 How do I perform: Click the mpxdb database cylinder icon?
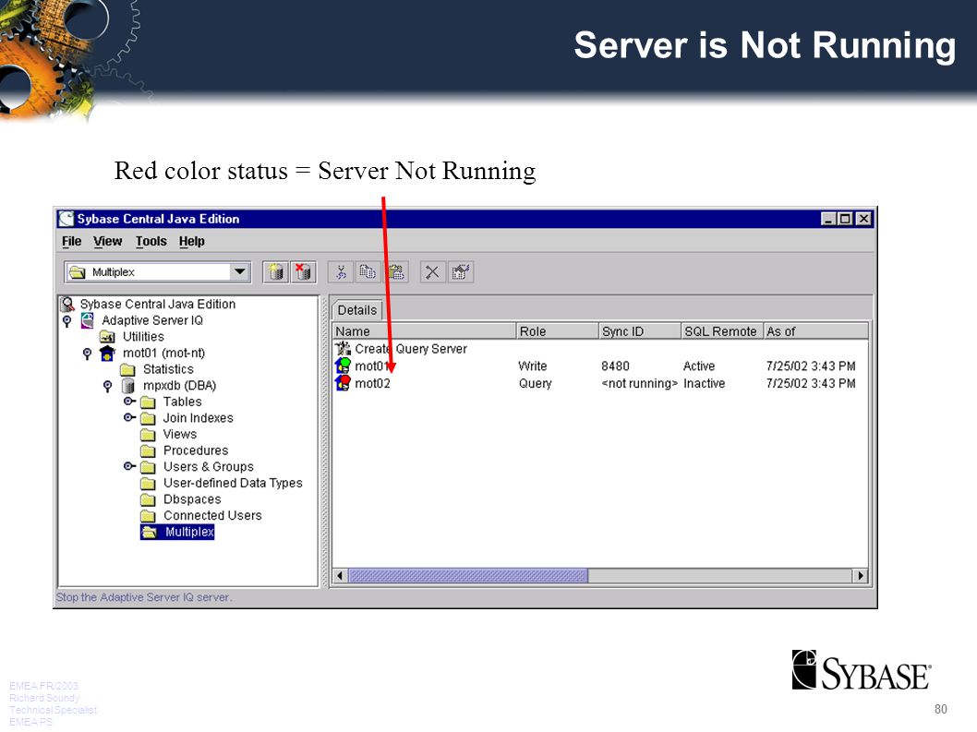(x=127, y=386)
